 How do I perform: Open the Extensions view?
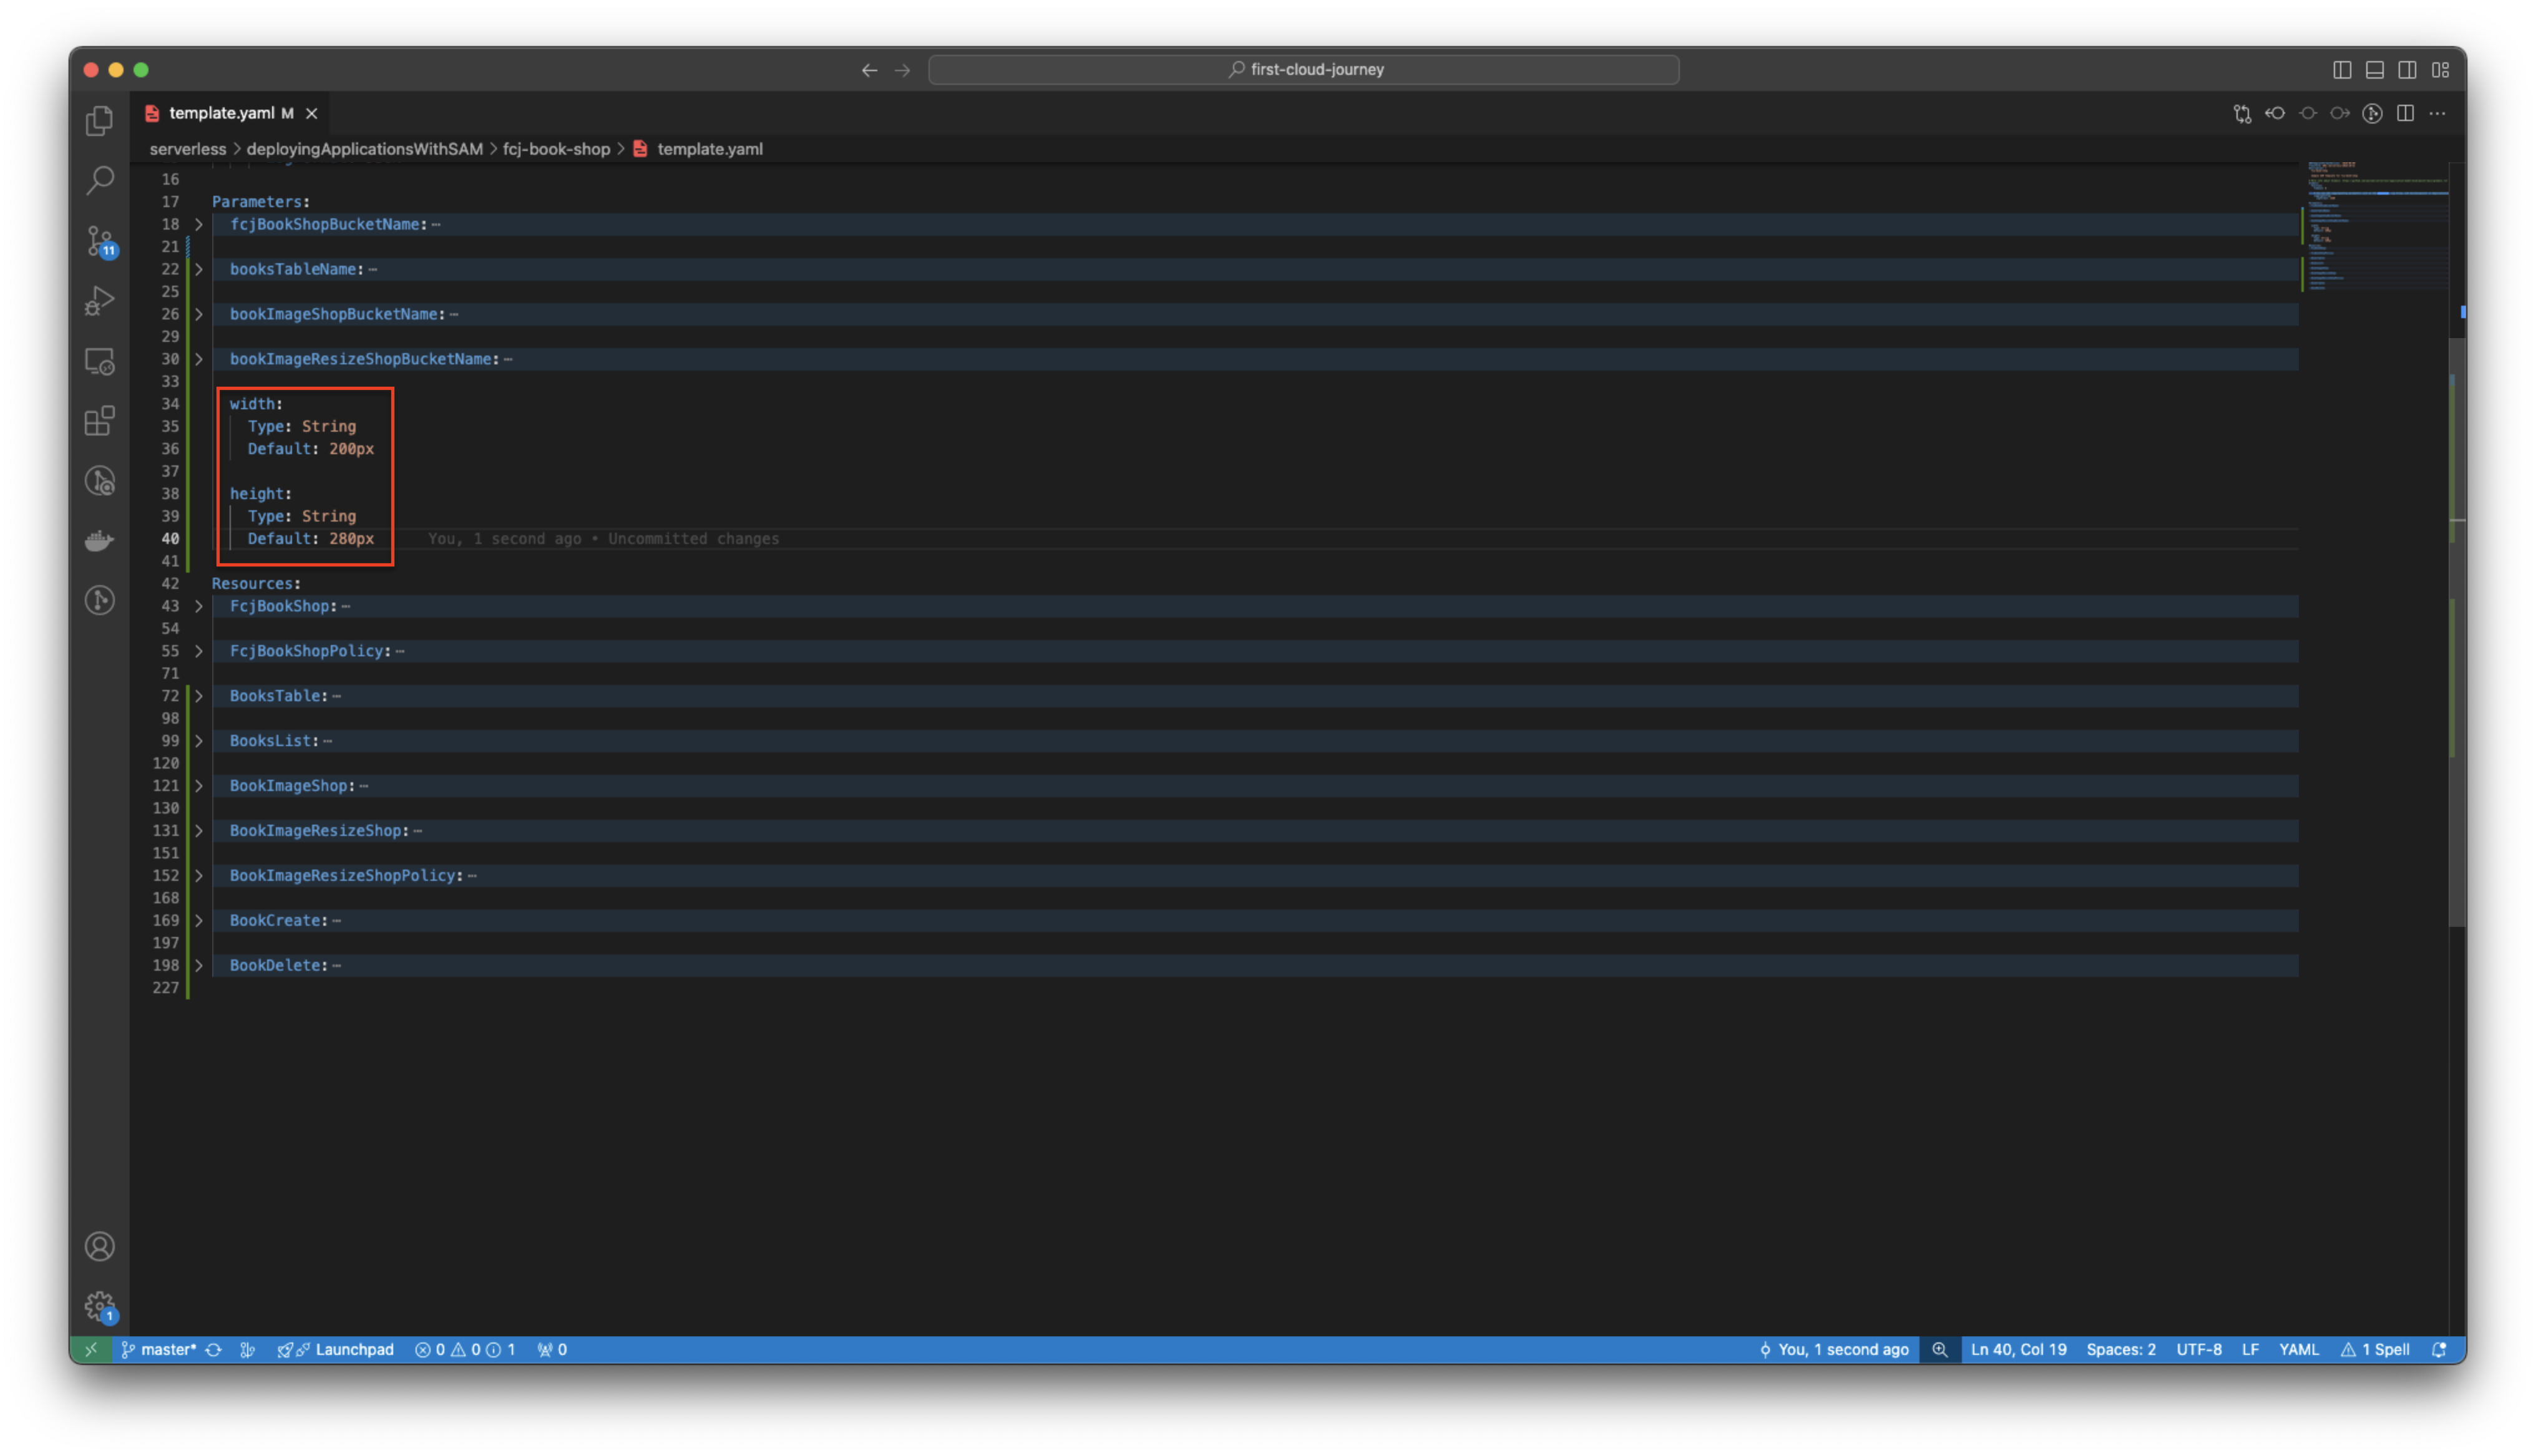tap(99, 421)
